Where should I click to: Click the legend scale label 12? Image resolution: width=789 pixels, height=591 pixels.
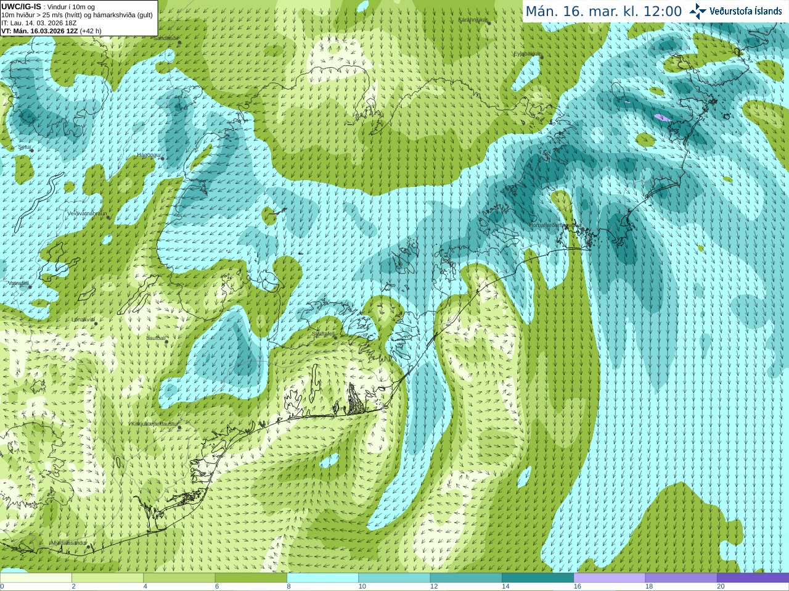click(x=434, y=587)
